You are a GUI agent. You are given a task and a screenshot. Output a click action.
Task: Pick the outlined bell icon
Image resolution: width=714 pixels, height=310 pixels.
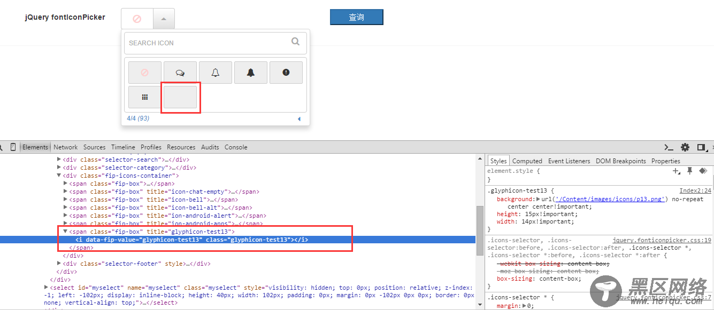216,73
